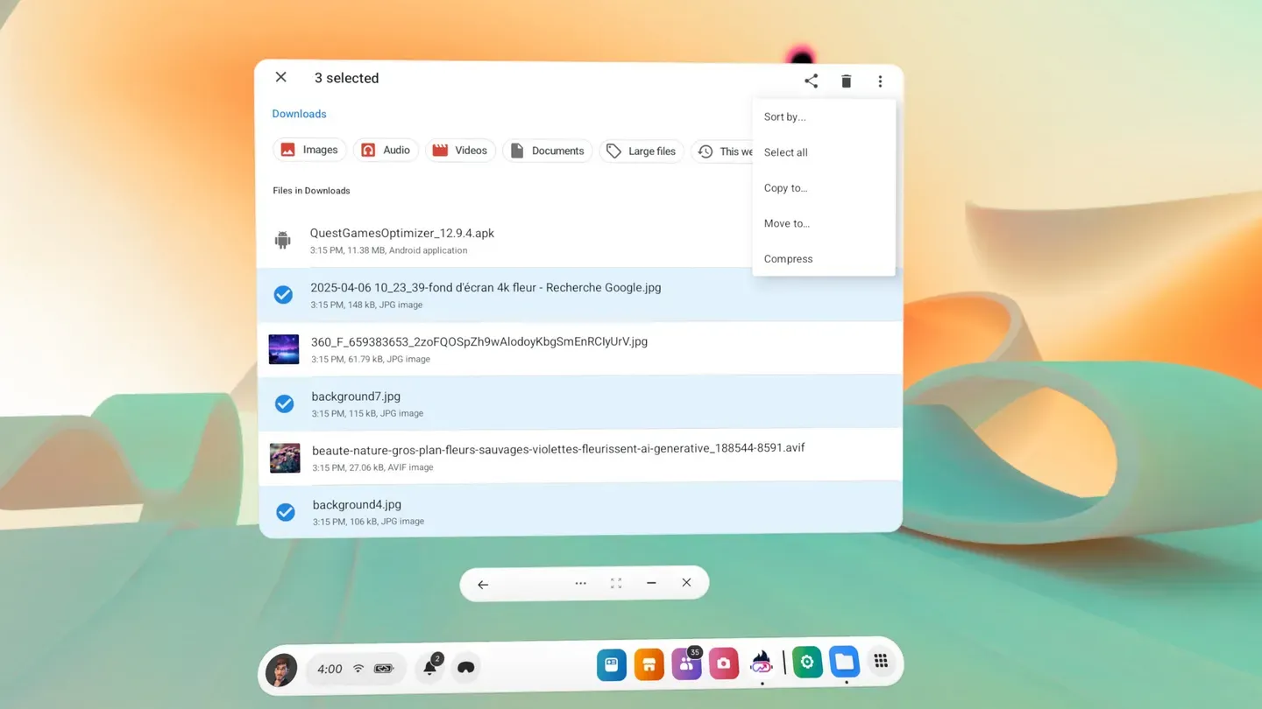Launch the camera app from the shelf
This screenshot has height=709, width=1262.
[723, 663]
